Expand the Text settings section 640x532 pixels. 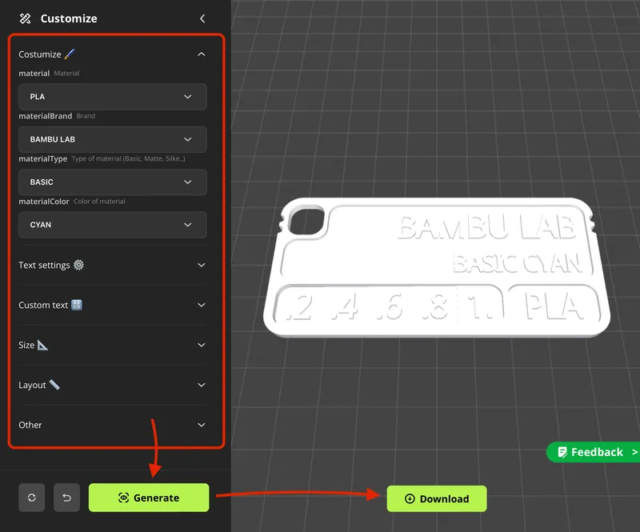pyautogui.click(x=112, y=265)
